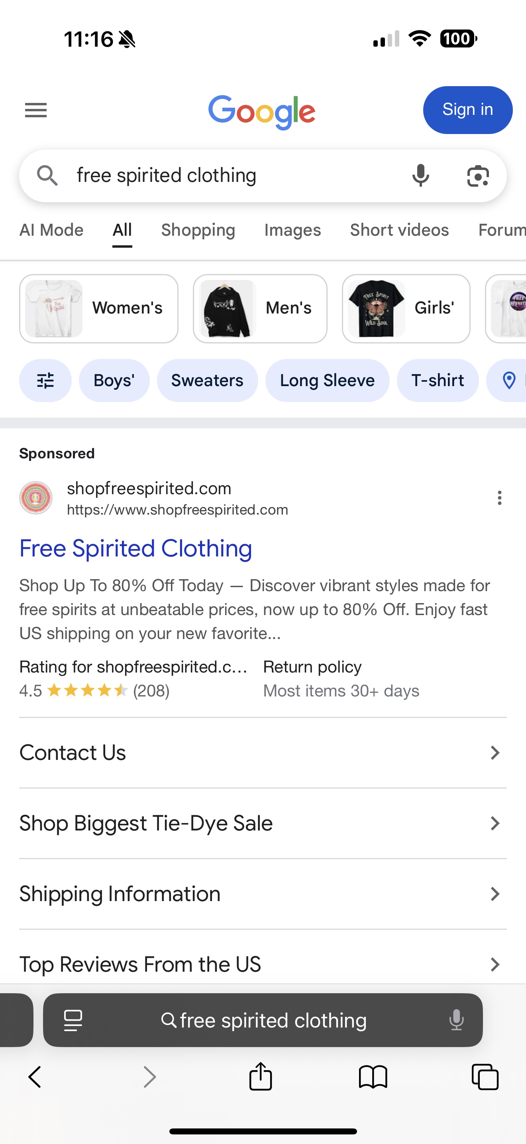The image size is (526, 1144).
Task: Open Safari bookmarks book icon
Action: tap(373, 1077)
